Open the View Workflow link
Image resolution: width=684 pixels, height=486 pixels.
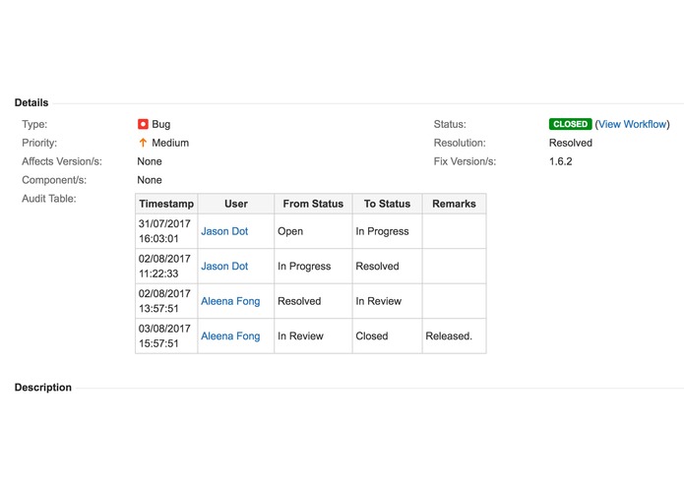coord(632,124)
